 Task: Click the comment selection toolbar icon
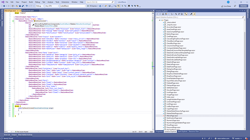click(122, 6)
